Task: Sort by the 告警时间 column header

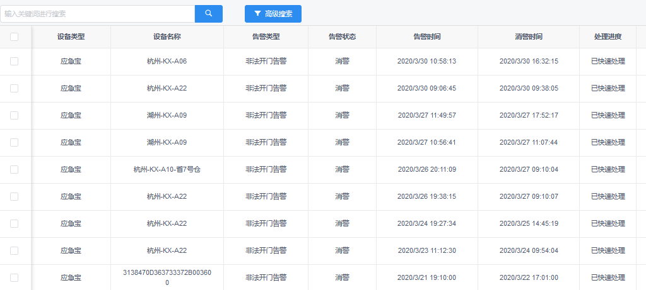Action: coord(426,37)
